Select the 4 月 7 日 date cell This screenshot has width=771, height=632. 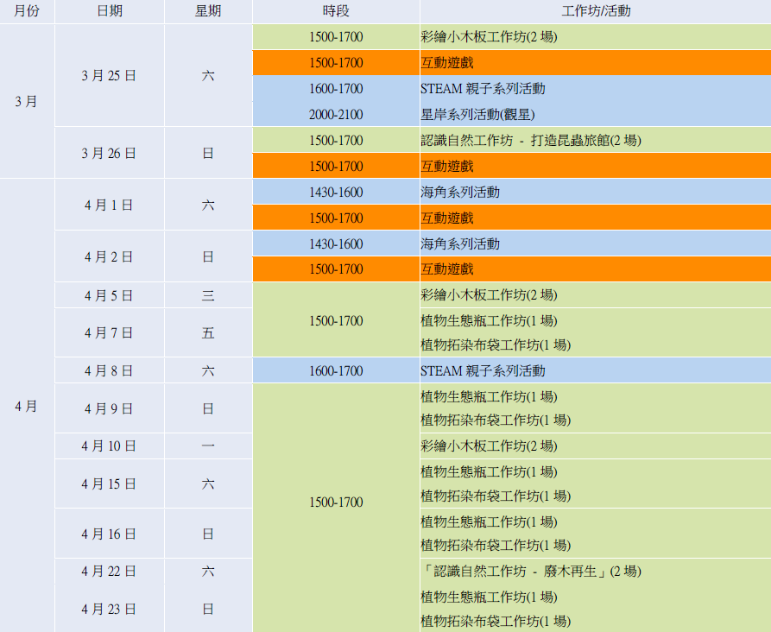click(109, 332)
